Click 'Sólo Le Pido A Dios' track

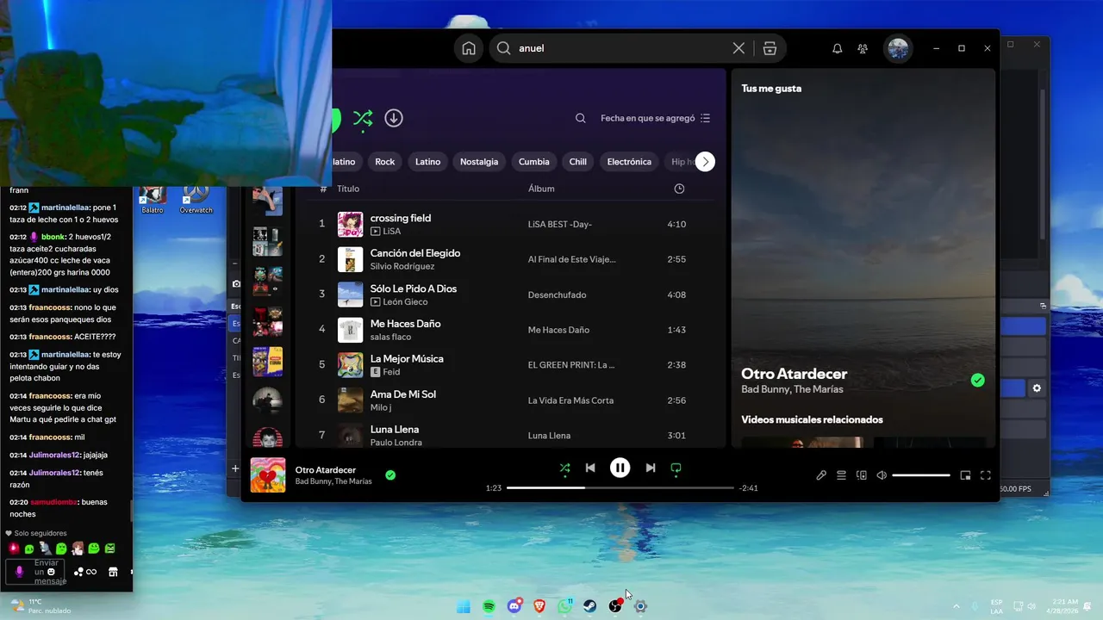(x=414, y=288)
